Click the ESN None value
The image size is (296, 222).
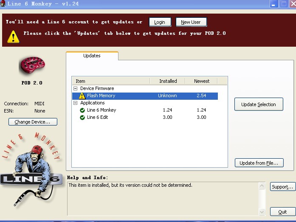coord(39,111)
